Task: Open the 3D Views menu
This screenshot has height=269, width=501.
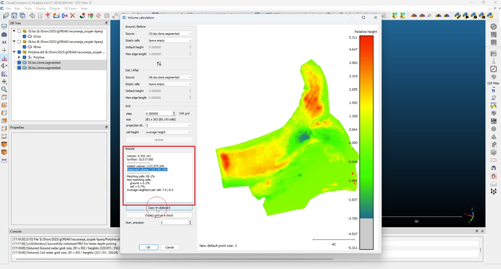Action: [x=70, y=8]
